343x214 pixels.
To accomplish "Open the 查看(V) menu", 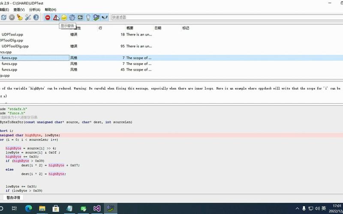I will (x=19, y=9).
